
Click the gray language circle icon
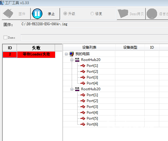(x=152, y=14)
